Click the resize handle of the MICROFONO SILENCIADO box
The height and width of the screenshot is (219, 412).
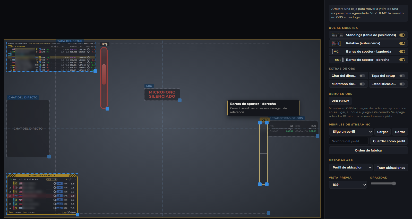(x=180, y=100)
